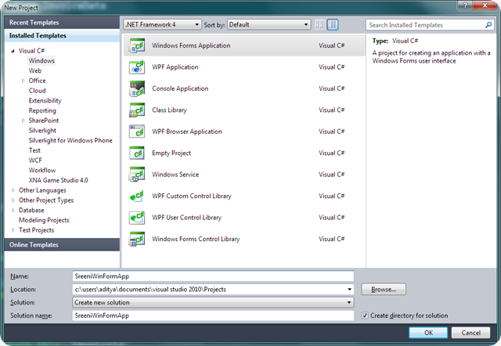Select the Workflow category
The height and width of the screenshot is (346, 501).
42,171
